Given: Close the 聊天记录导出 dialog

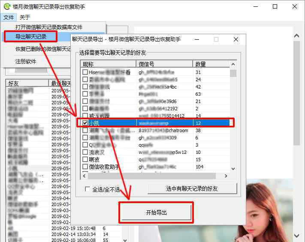Looking at the screenshot, I should click(236, 39).
